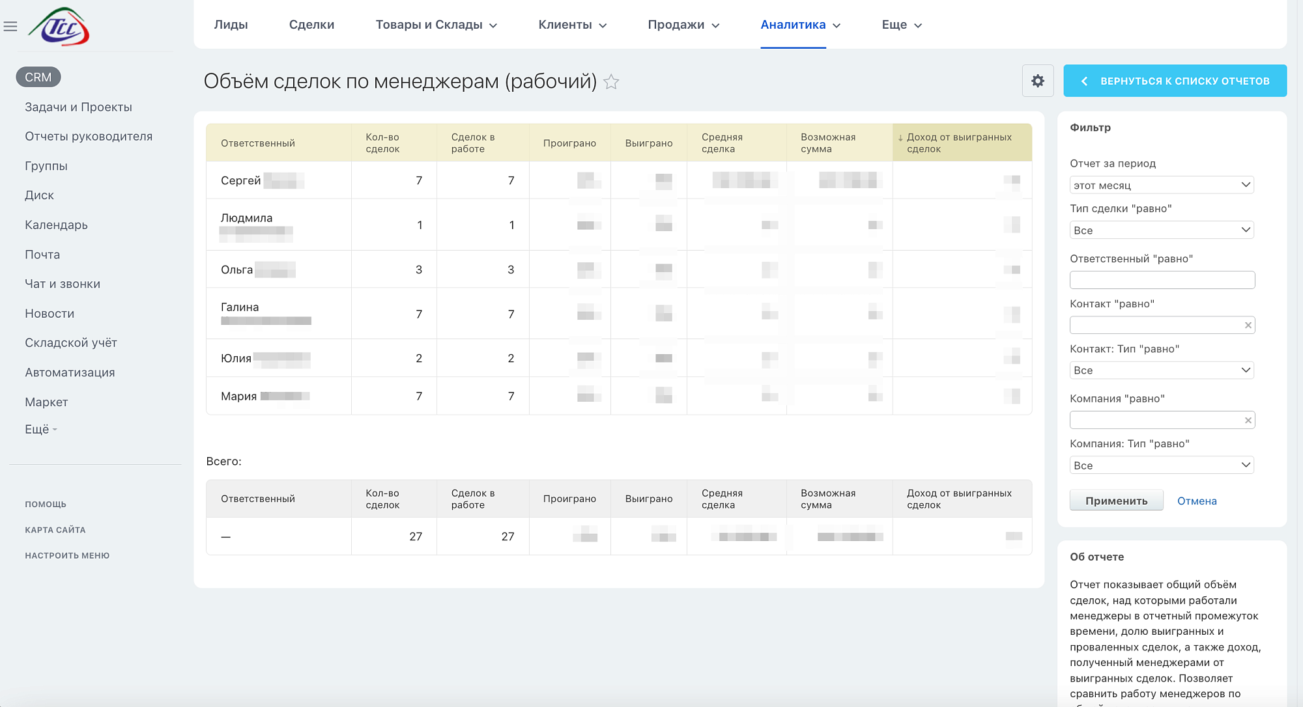This screenshot has width=1303, height=707.
Task: Expand Ещё in the sidebar
Action: click(x=41, y=429)
